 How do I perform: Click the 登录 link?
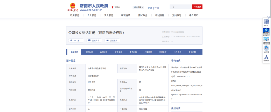(x=150, y=8)
